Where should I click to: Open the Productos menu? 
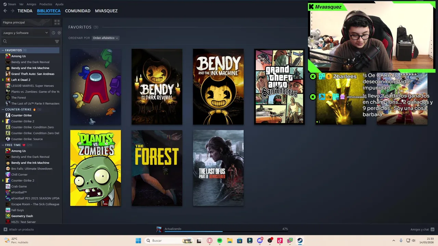46,4
